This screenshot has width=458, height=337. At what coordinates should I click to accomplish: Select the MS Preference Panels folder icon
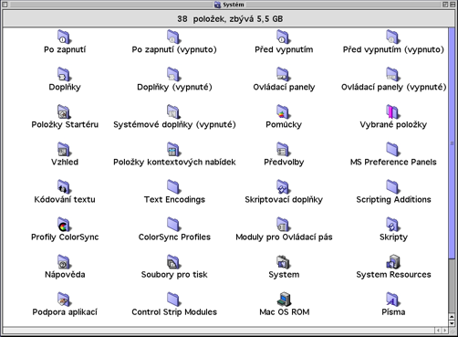393,150
